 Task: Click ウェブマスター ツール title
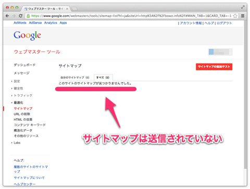point(37,52)
